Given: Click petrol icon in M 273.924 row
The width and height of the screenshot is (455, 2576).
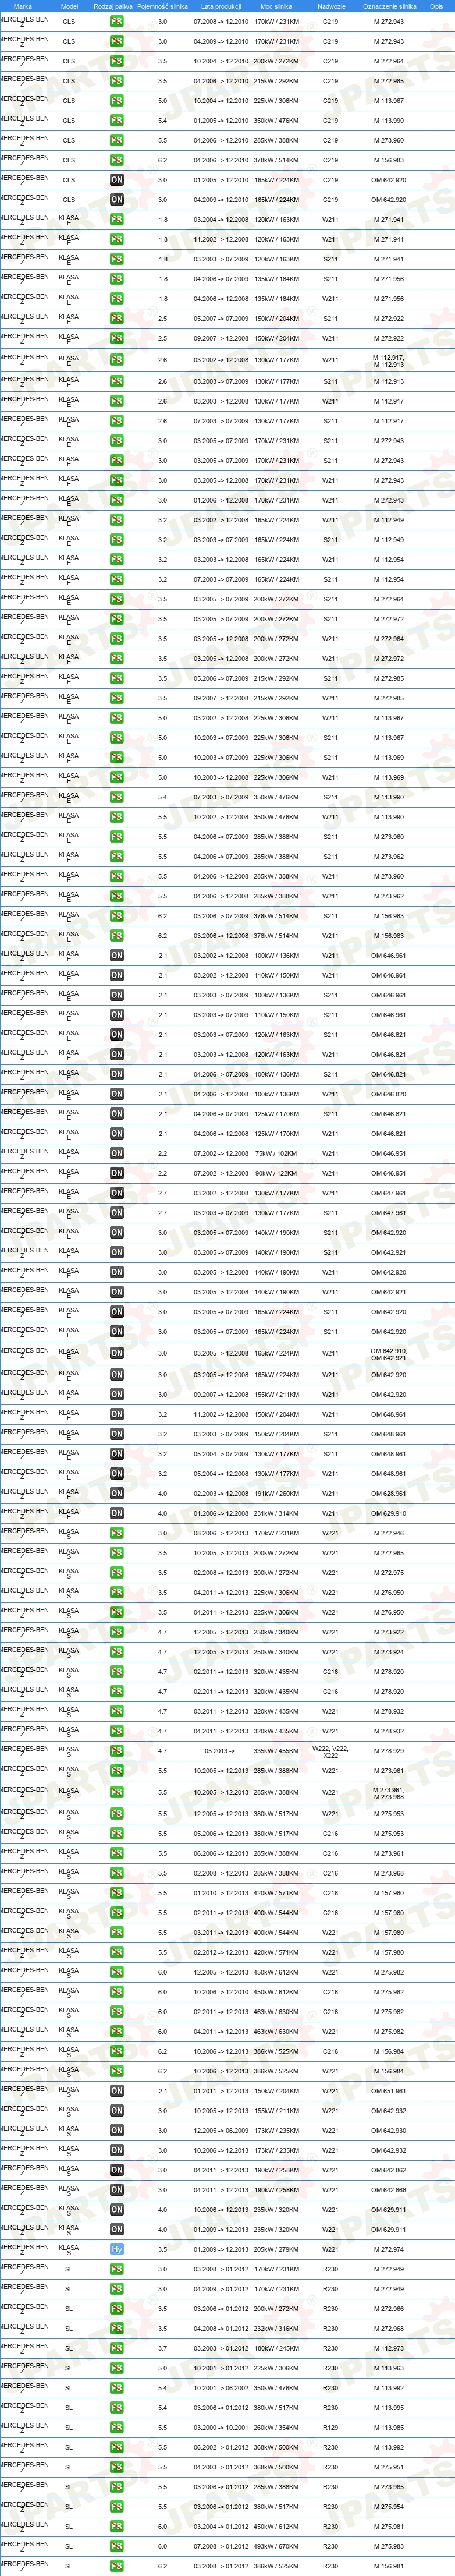Looking at the screenshot, I should 117,1652.
